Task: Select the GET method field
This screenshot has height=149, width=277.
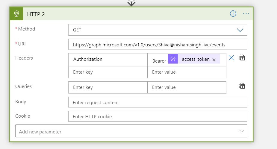Action: point(158,30)
